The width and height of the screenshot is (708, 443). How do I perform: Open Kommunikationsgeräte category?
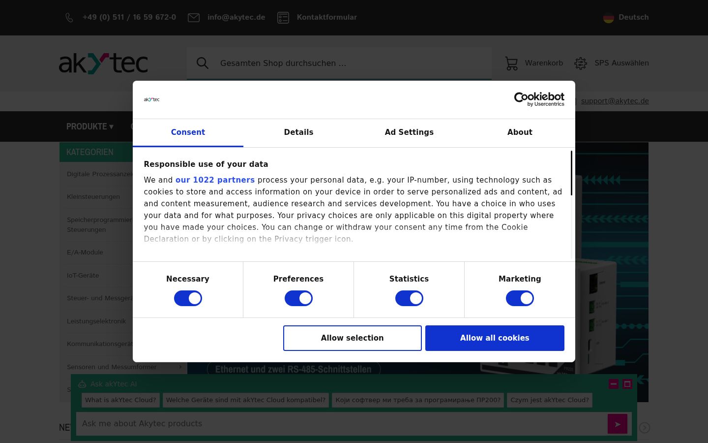[100, 344]
